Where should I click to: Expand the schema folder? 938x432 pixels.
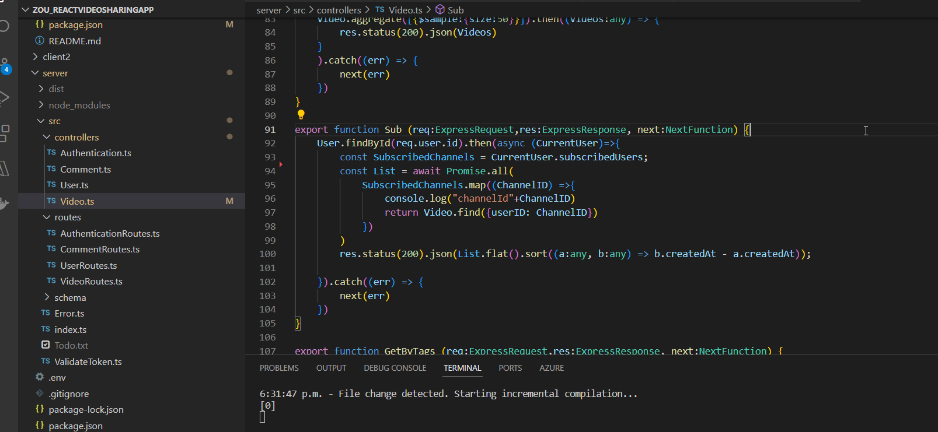click(x=69, y=298)
